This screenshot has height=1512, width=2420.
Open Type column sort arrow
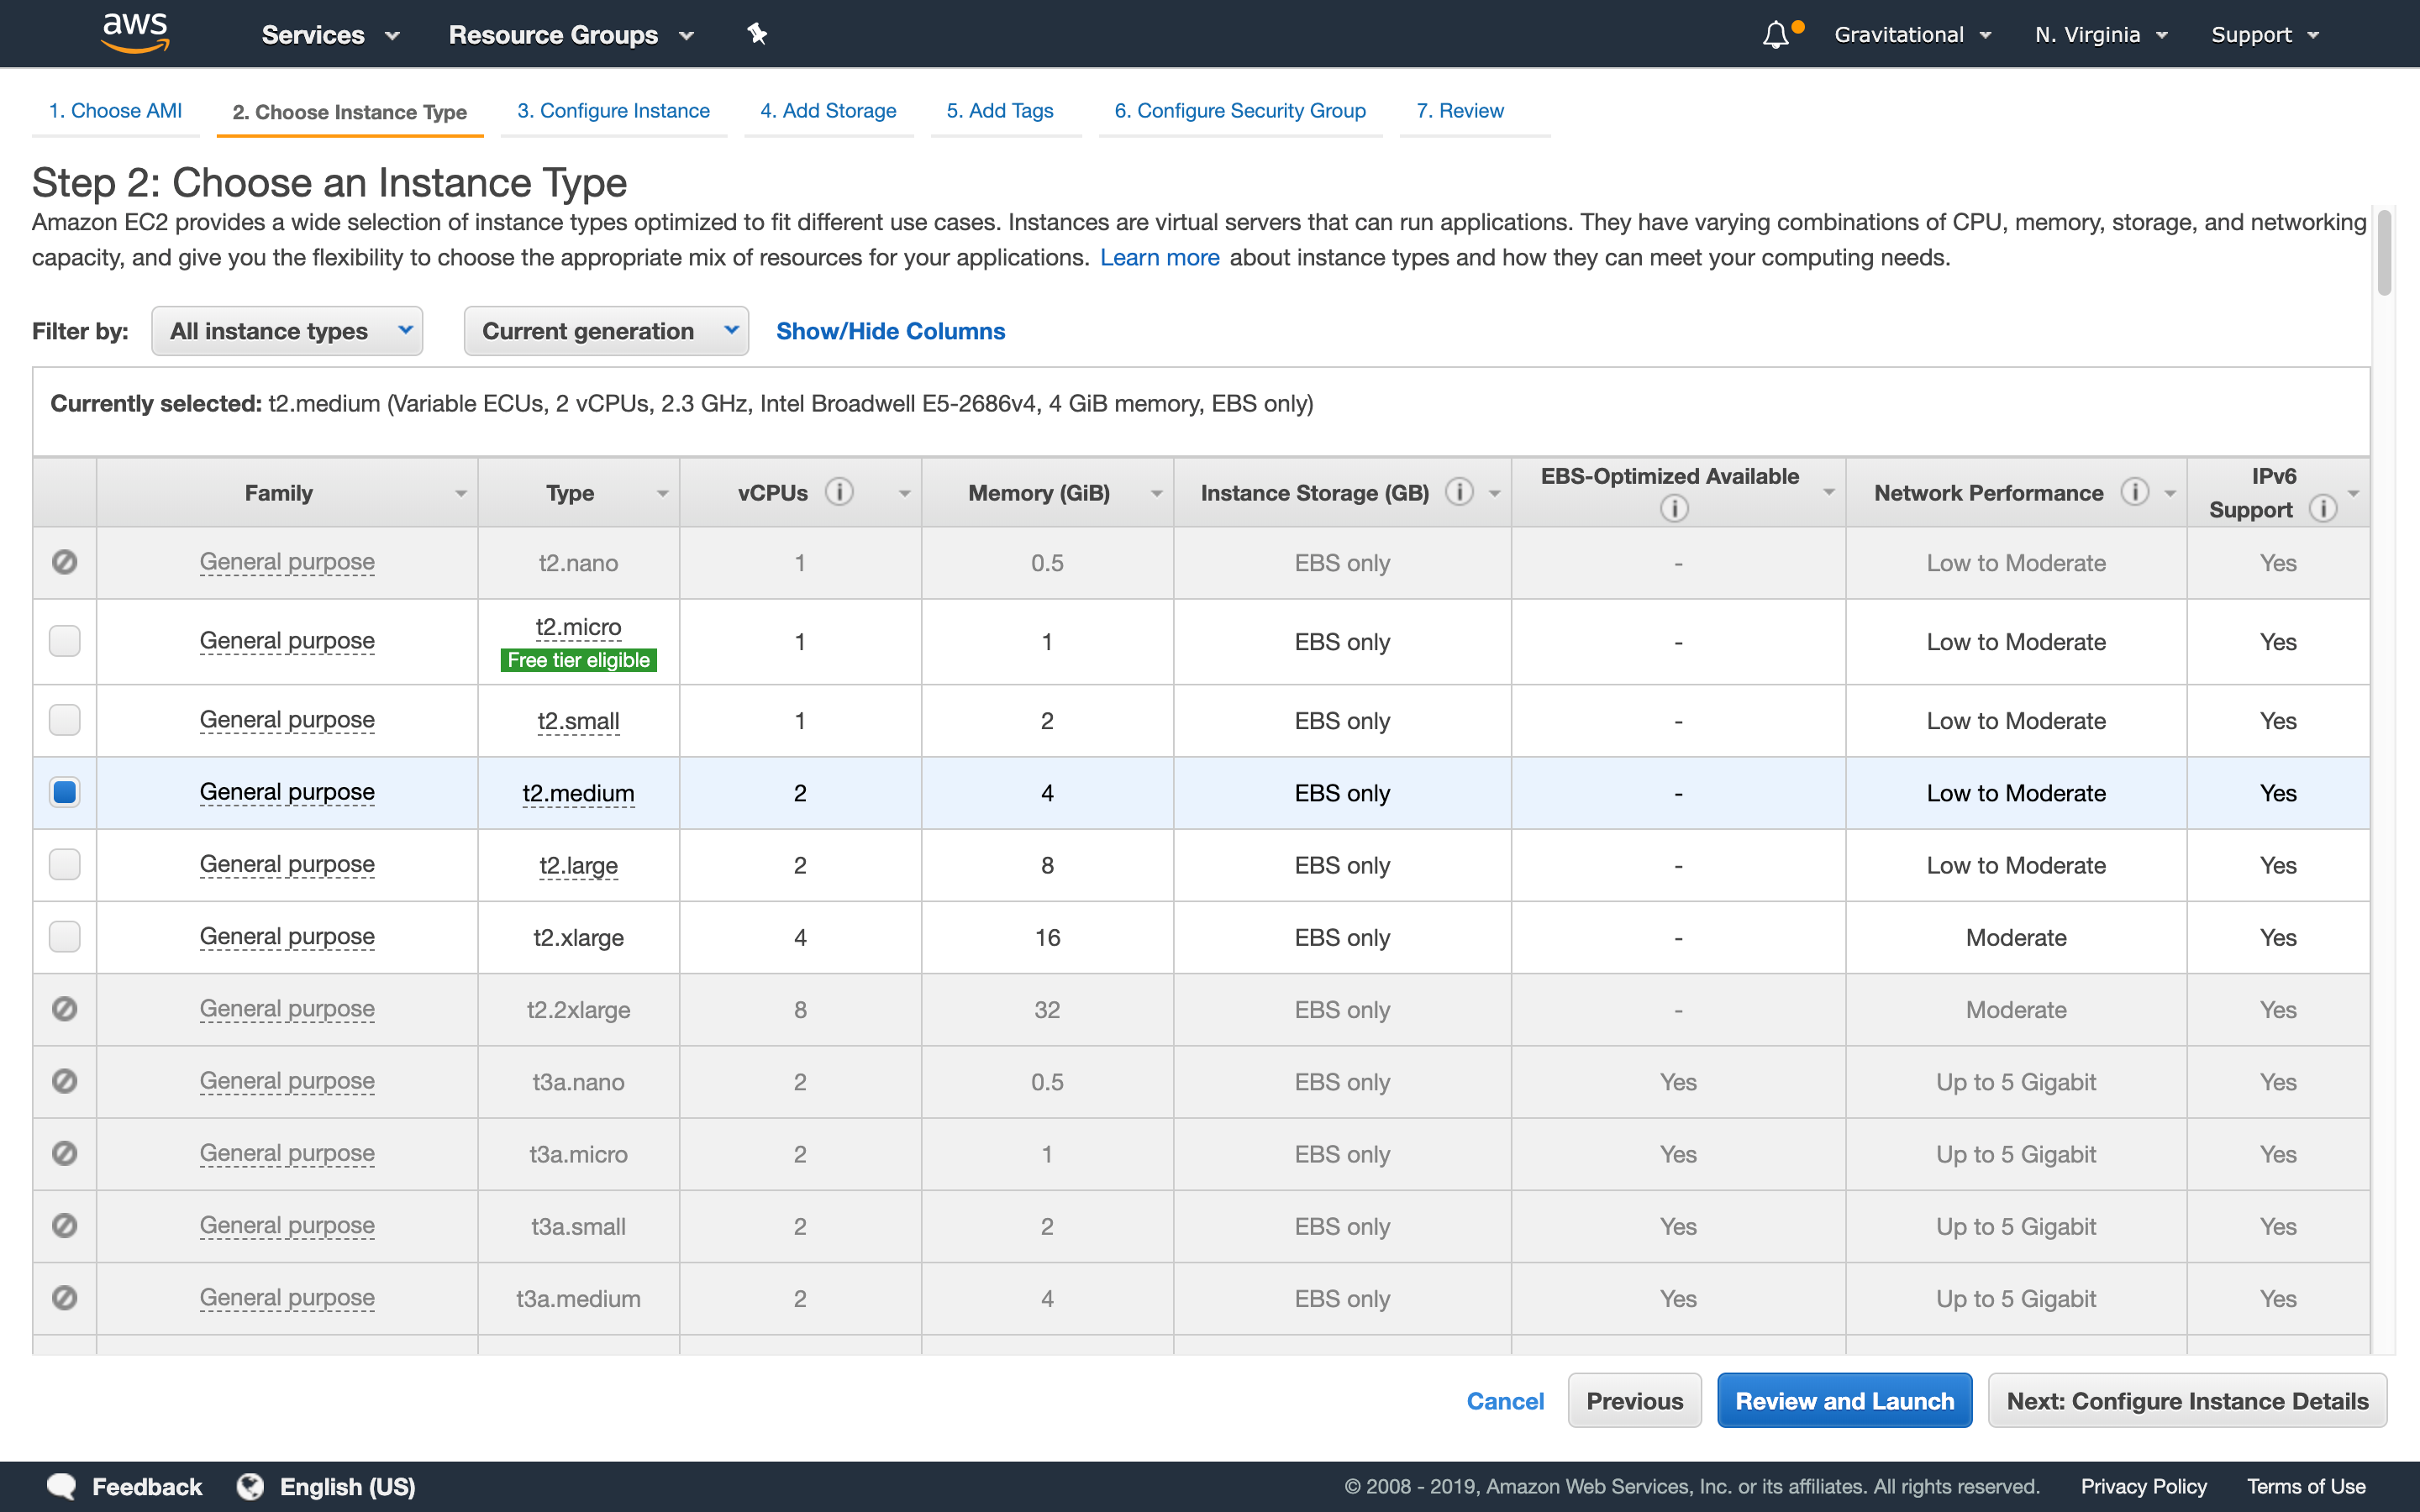[662, 493]
